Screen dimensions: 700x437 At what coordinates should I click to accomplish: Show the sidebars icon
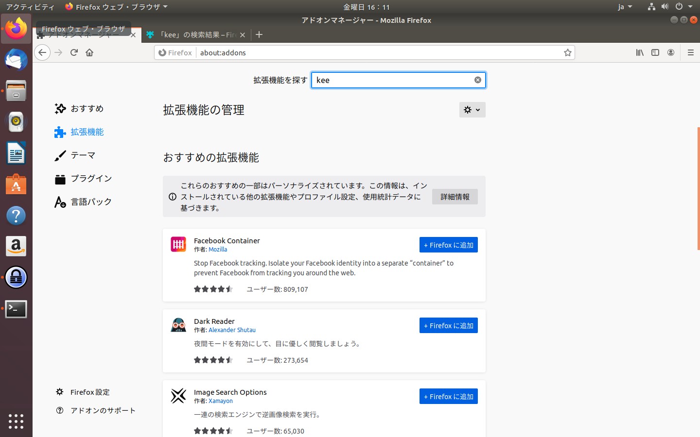pos(655,52)
